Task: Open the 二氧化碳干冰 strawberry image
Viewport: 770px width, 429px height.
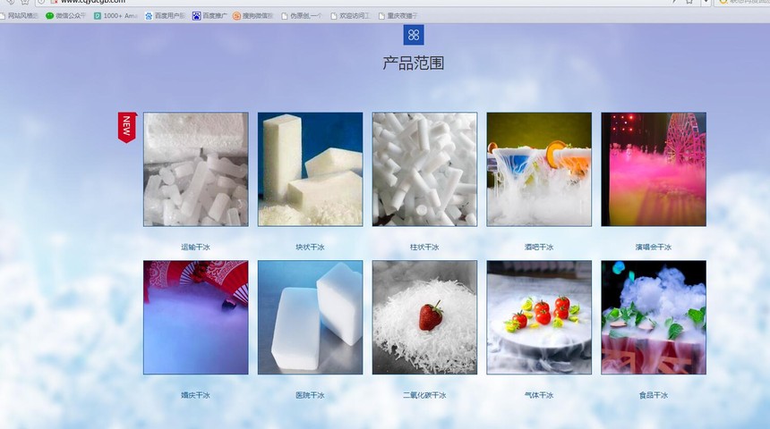Action: [x=424, y=317]
